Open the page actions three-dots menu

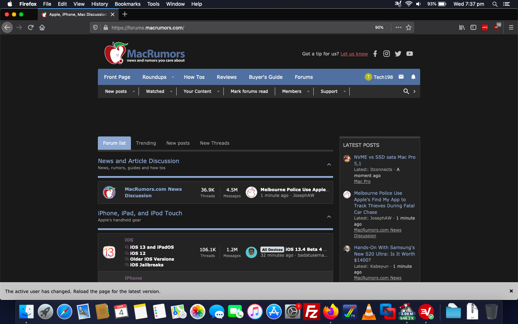[x=399, y=27]
